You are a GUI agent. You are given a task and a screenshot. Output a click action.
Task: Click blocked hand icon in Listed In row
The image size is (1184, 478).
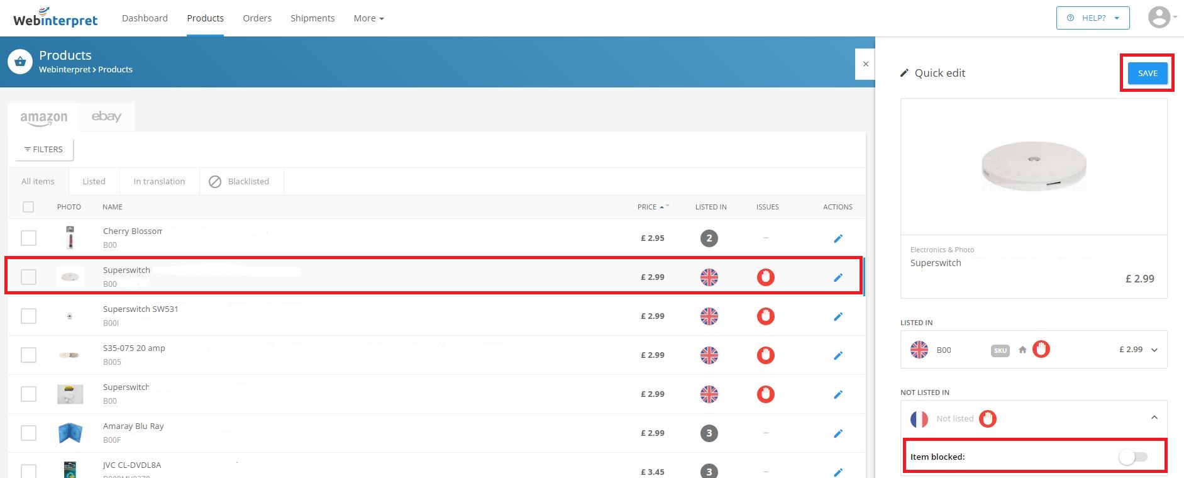click(1041, 349)
